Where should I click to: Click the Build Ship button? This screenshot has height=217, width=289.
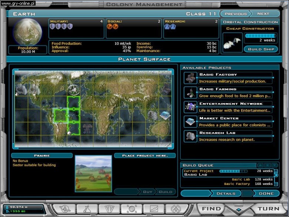pyautogui.click(x=261, y=49)
